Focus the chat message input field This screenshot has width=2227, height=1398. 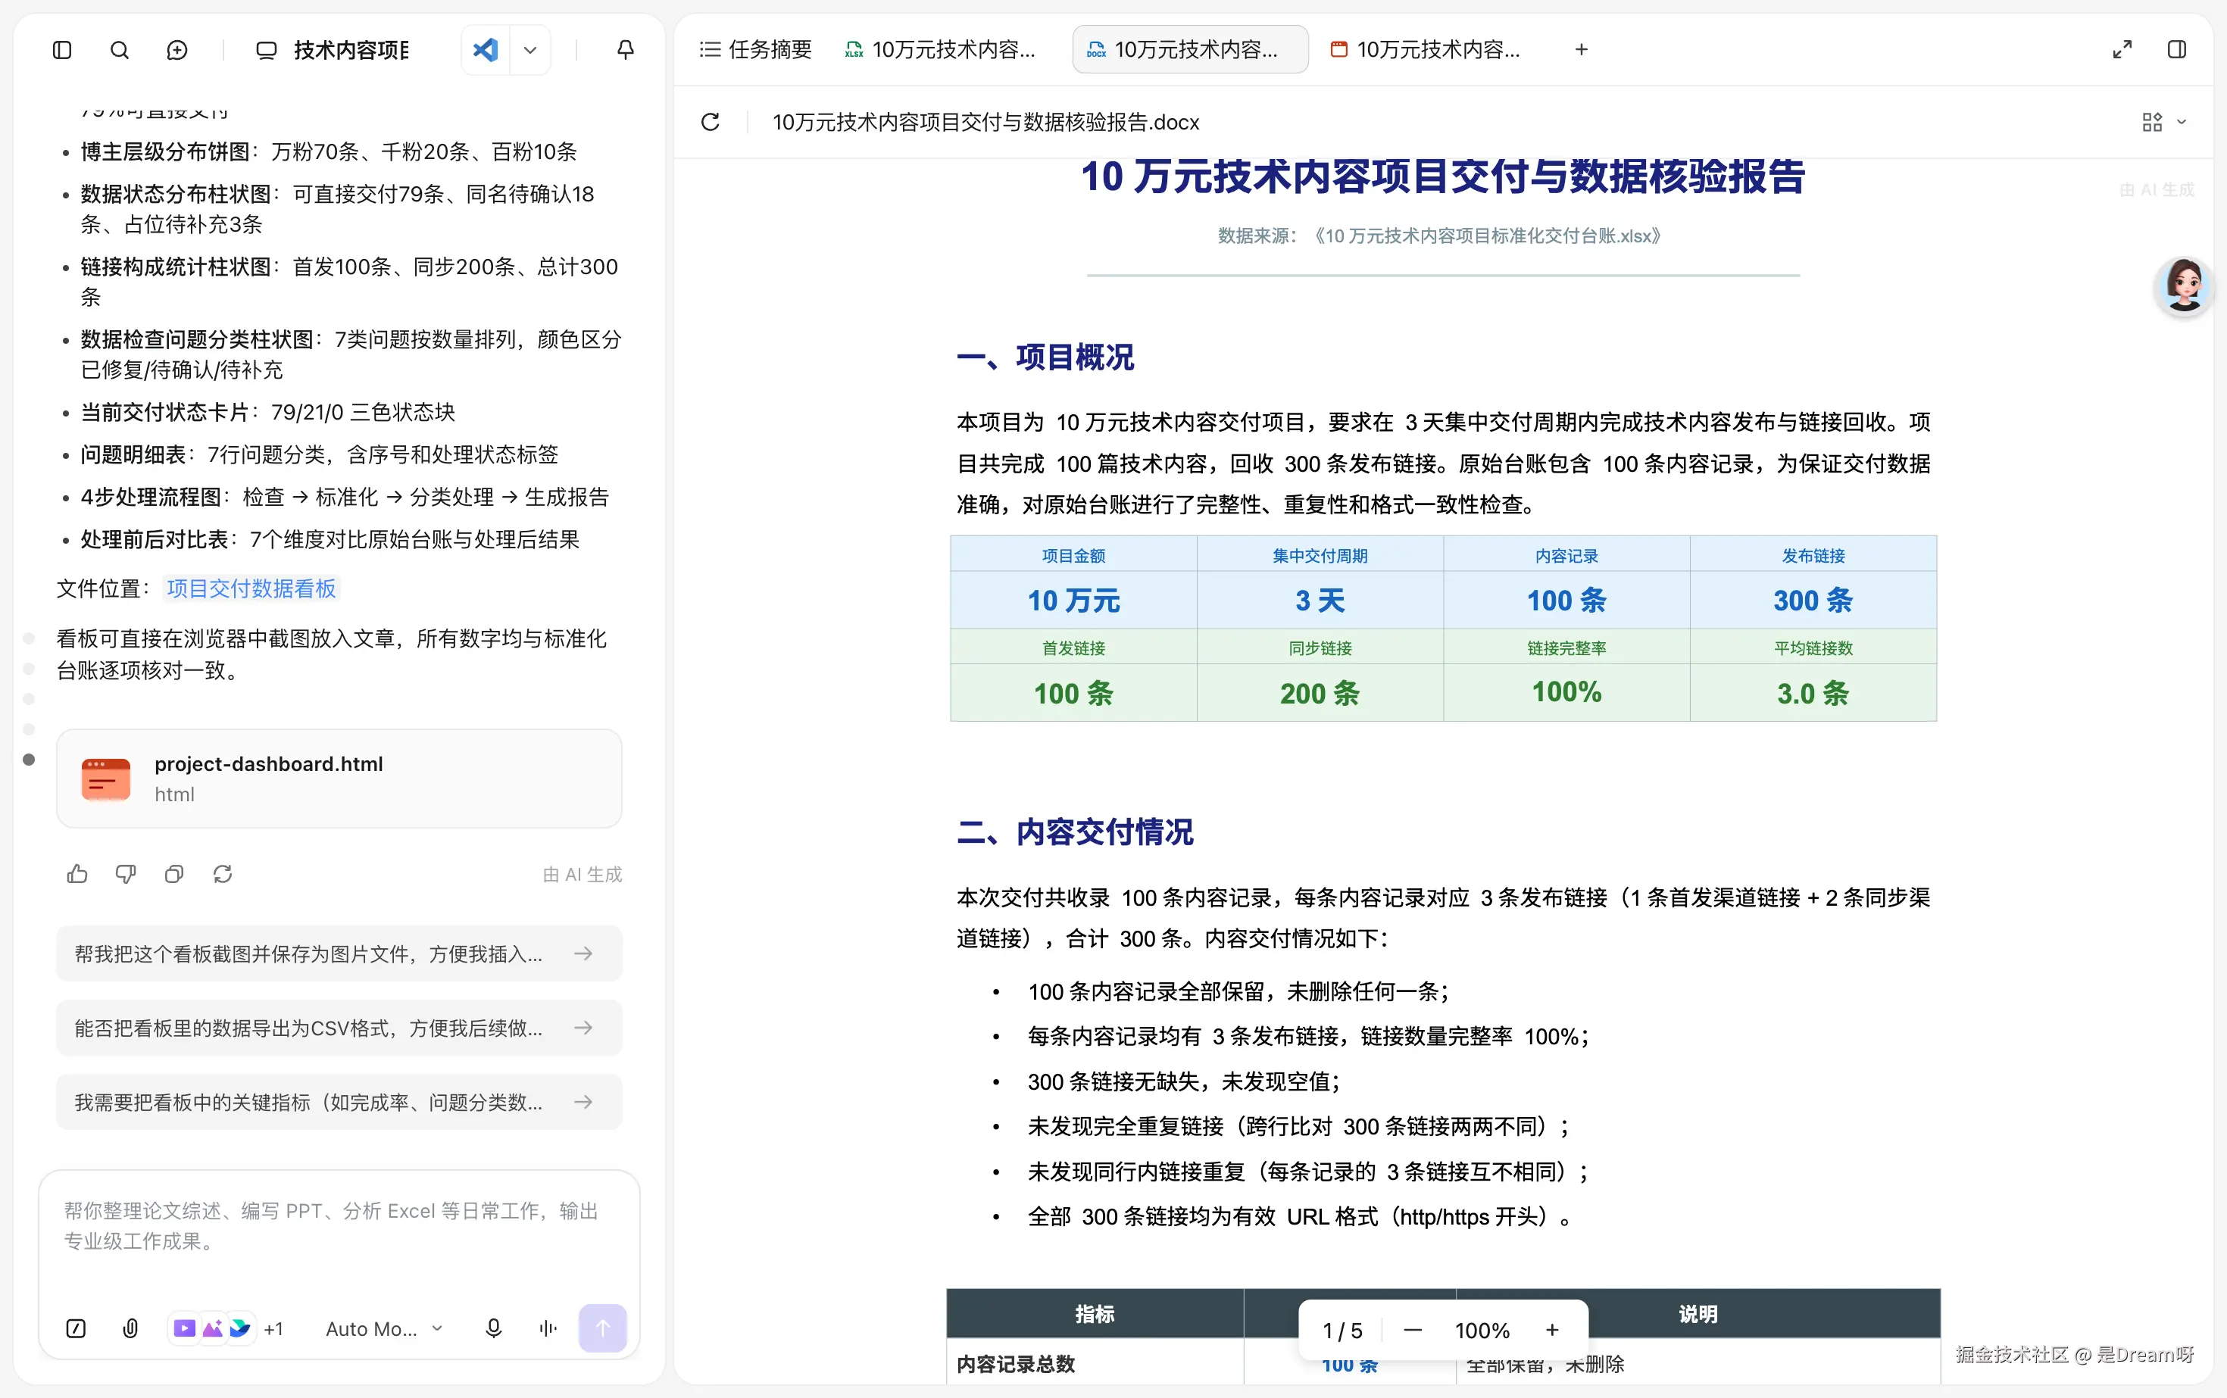coord(339,1227)
